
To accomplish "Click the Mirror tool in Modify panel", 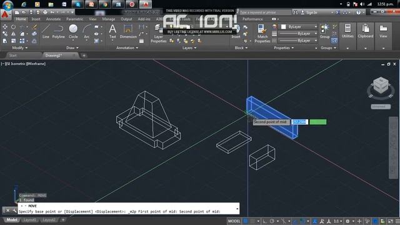I will tap(13, 34).
